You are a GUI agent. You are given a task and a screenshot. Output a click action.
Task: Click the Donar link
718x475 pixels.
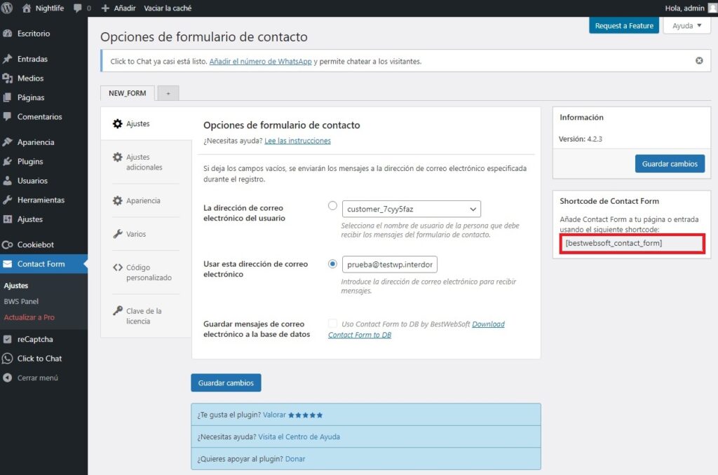295,458
